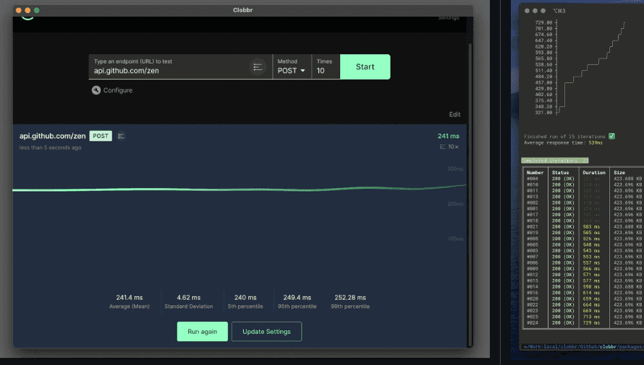
Task: Click the 249.4 ms 95th percentile stat
Action: click(297, 301)
